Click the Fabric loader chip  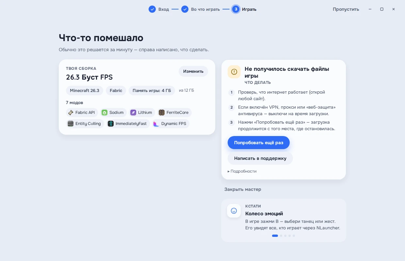click(116, 90)
